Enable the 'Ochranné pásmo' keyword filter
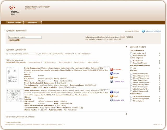 tap(131, 101)
